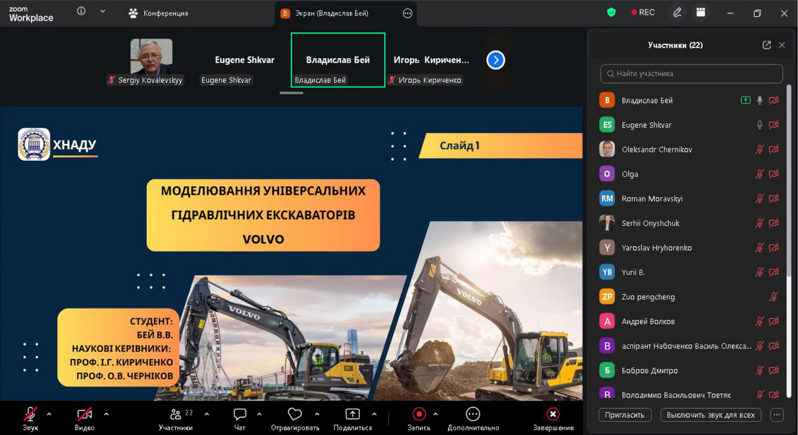This screenshot has width=798, height=435.
Task: Expand video options arrow beside the Video button
Action: coord(106,414)
